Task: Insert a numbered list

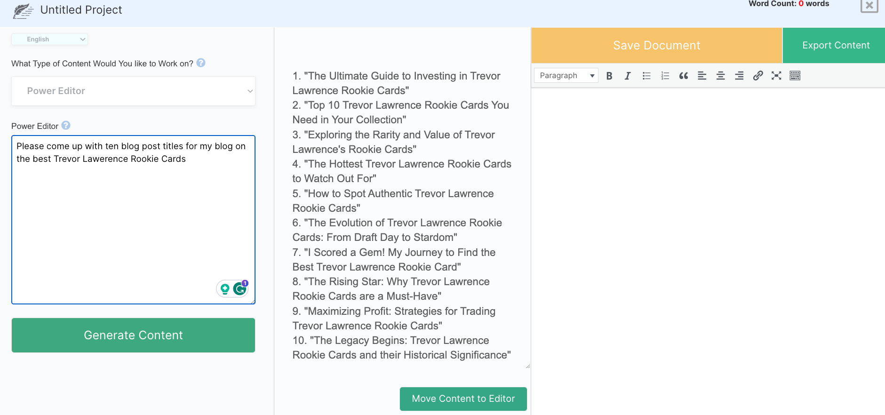Action: pyautogui.click(x=665, y=76)
